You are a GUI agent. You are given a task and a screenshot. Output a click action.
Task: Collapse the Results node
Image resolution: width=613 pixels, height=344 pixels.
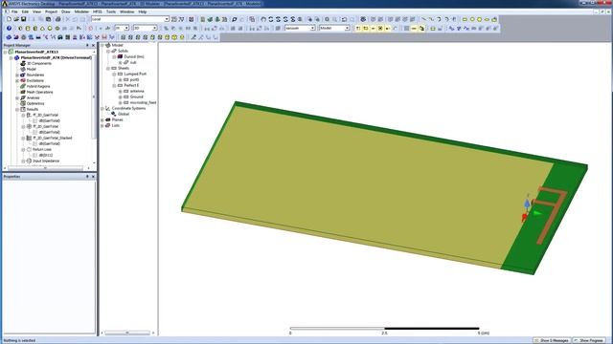[17, 109]
